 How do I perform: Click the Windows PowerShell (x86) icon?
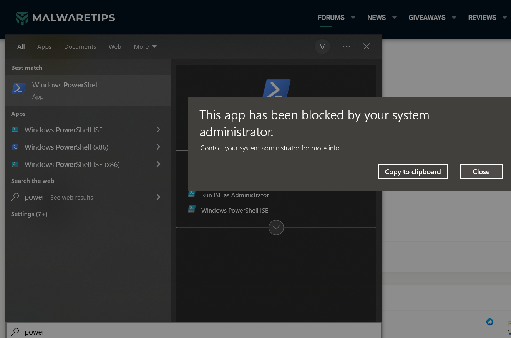coord(15,147)
